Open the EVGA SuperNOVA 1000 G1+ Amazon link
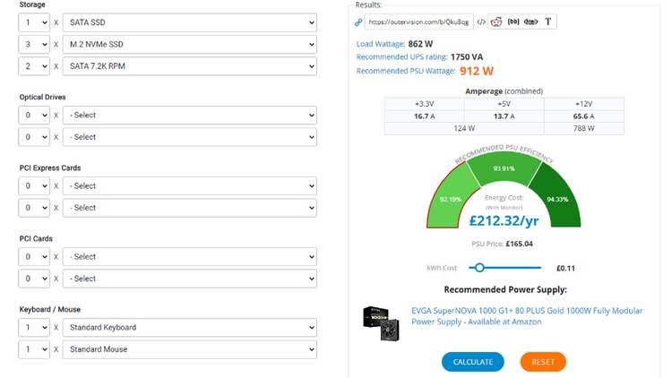The image size is (672, 378). tap(527, 316)
